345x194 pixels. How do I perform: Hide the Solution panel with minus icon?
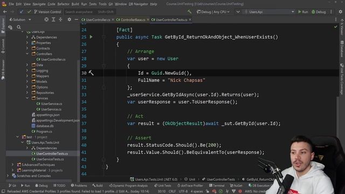coord(77,19)
